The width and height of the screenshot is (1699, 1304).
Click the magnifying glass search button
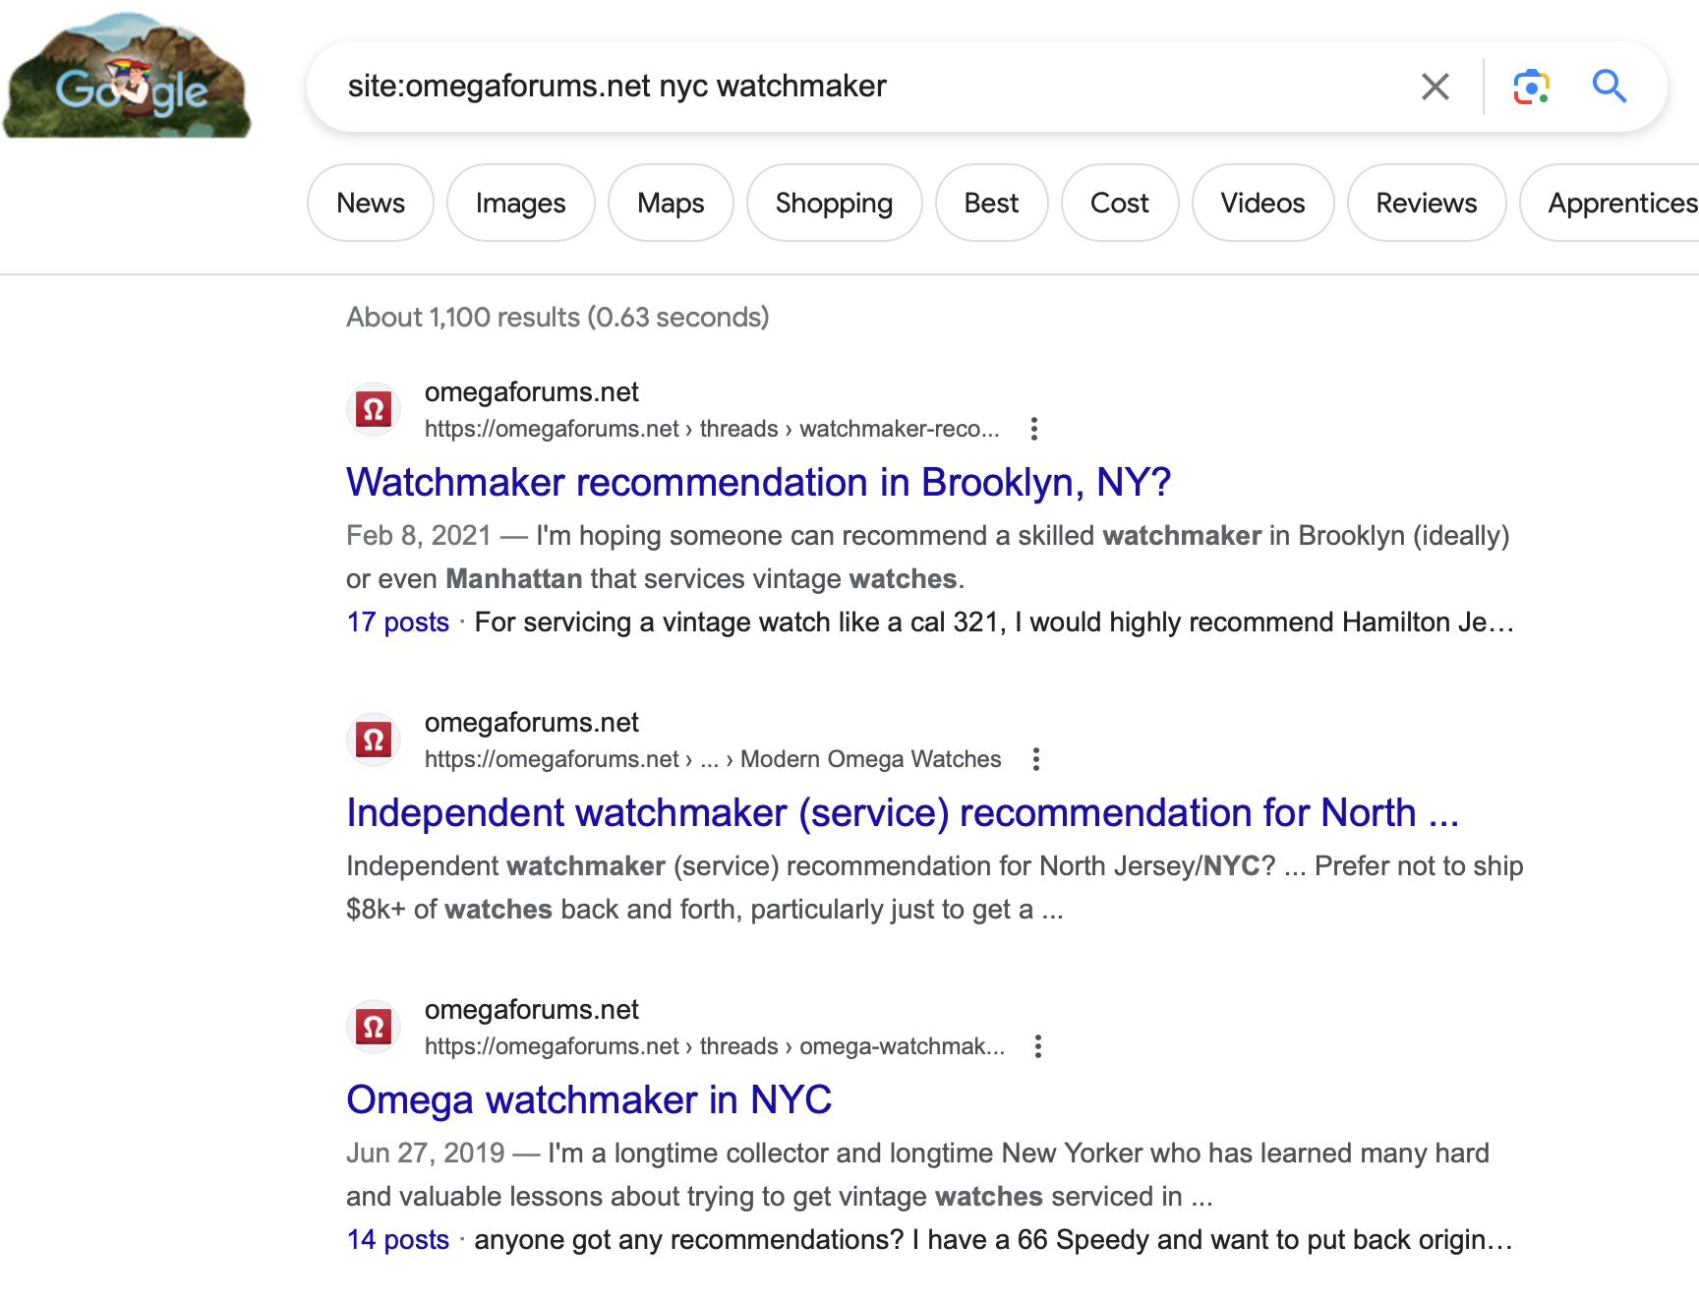click(x=1609, y=87)
